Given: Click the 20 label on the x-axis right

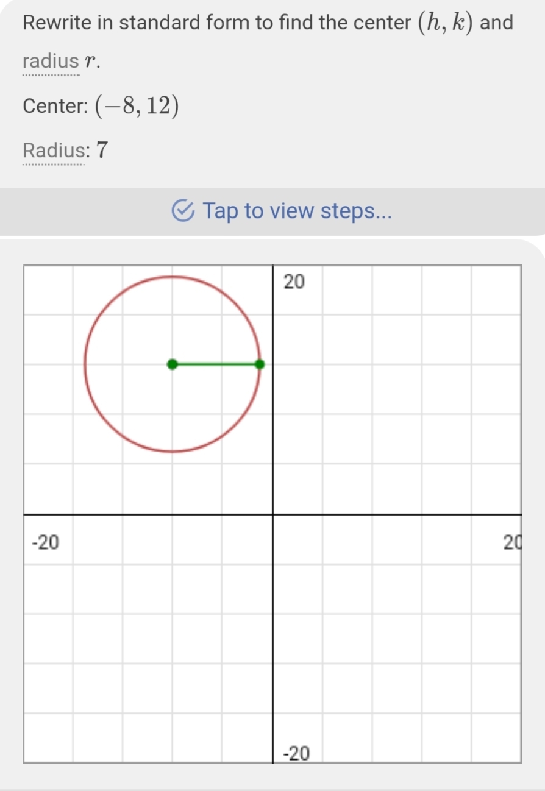Looking at the screenshot, I should [511, 542].
